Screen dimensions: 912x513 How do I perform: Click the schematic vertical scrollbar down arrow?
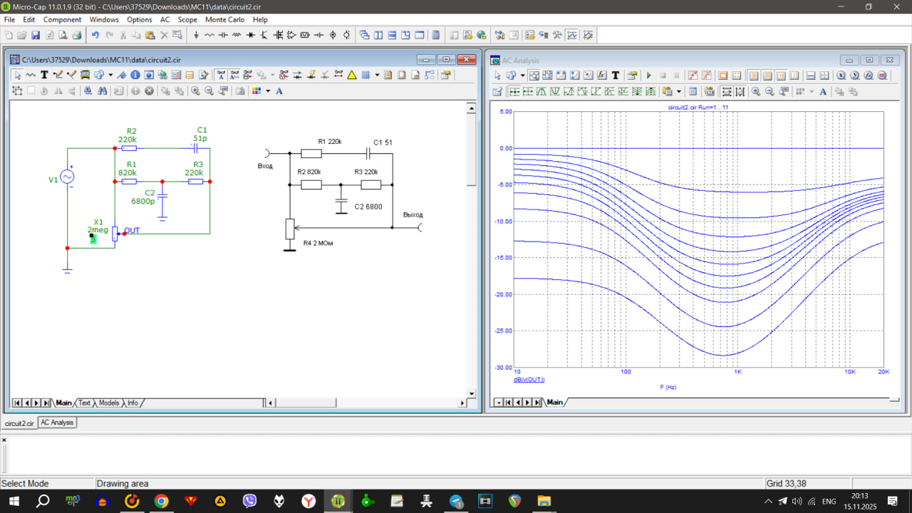pos(471,393)
